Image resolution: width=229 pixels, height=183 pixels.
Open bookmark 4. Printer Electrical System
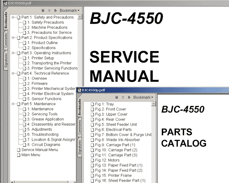(50, 94)
